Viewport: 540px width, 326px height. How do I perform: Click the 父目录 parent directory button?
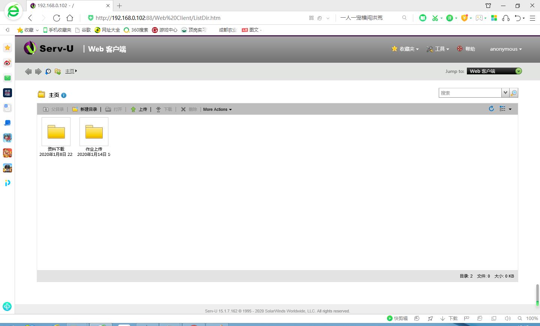(54, 109)
